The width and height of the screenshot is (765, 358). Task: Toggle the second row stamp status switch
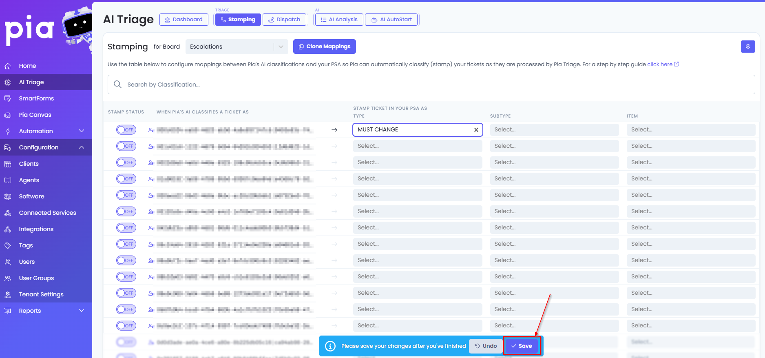(126, 146)
